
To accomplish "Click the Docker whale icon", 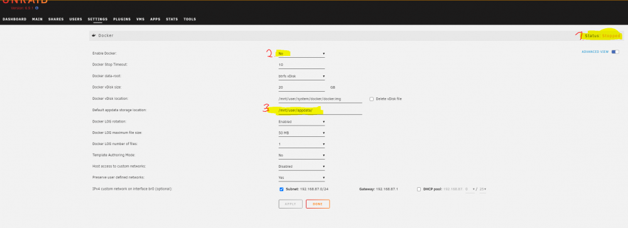I will coord(94,35).
